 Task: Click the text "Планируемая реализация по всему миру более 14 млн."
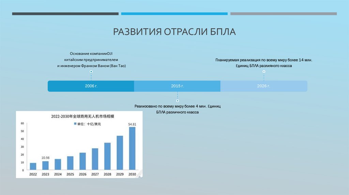(x=264, y=60)
